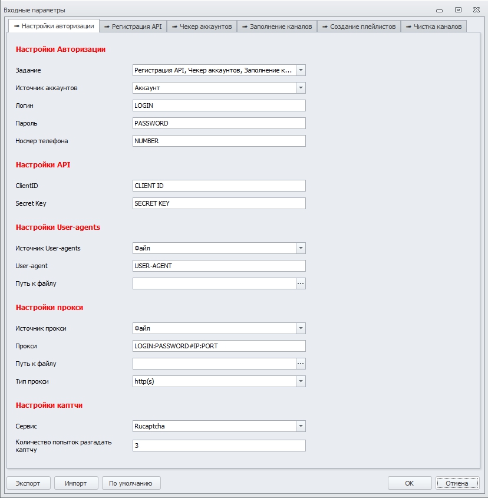Open the Задание dropdown list
This screenshot has height=498, width=488.
301,70
